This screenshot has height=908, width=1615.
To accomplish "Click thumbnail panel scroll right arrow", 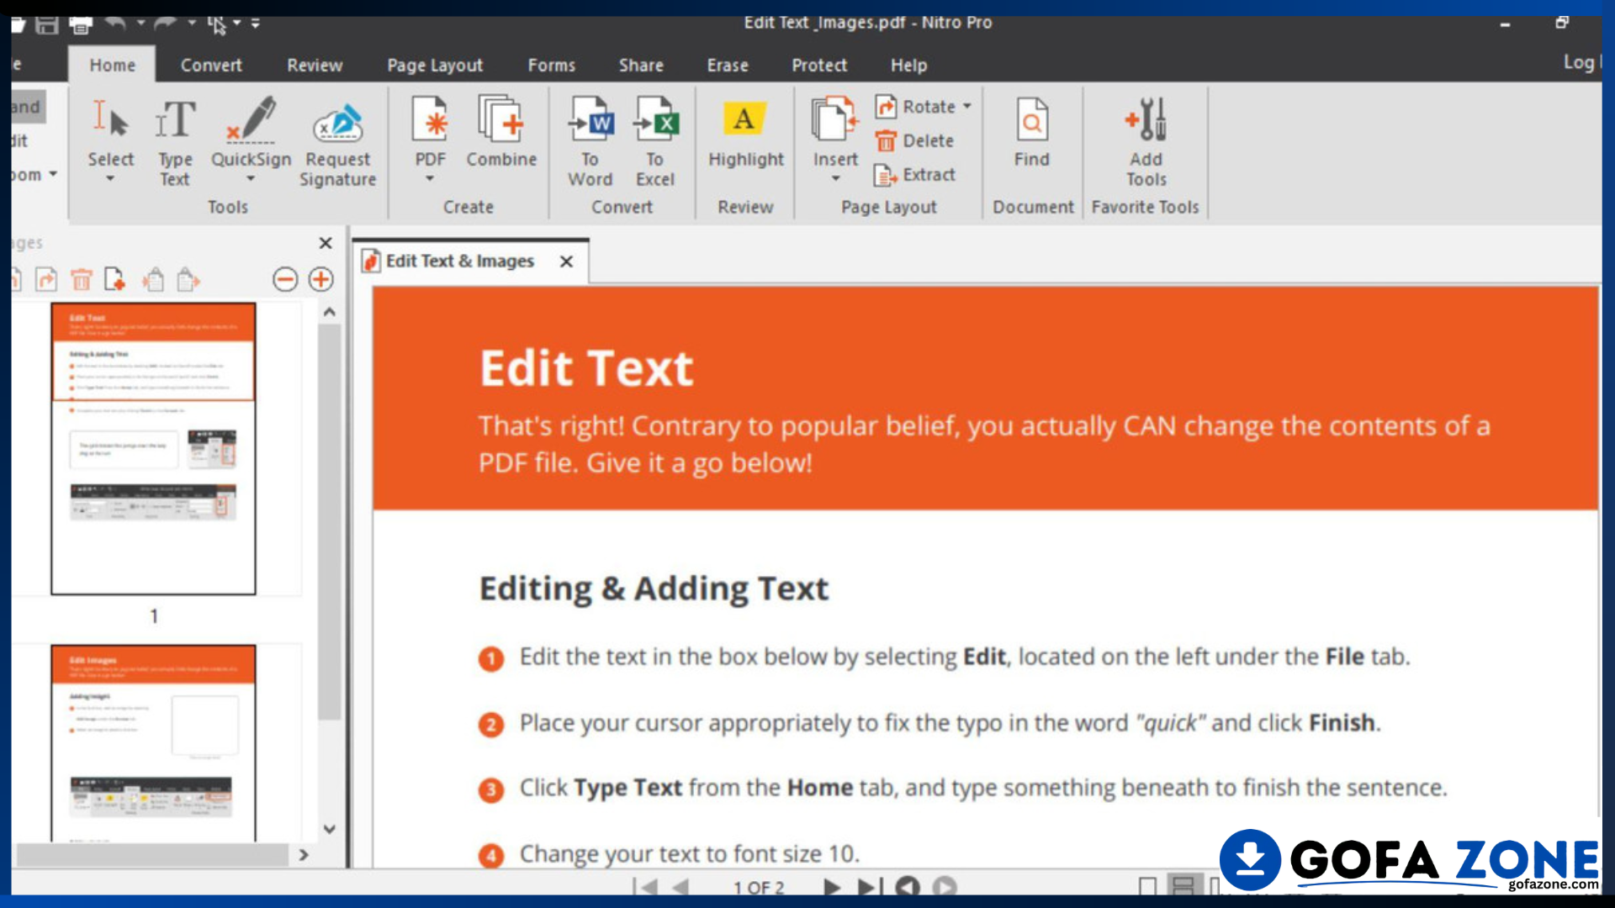I will (304, 855).
